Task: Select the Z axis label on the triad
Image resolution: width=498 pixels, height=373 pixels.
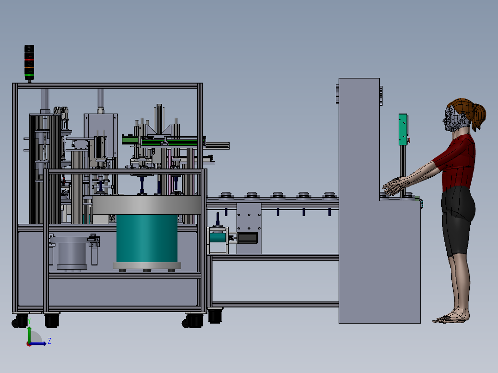Action: pos(49,341)
